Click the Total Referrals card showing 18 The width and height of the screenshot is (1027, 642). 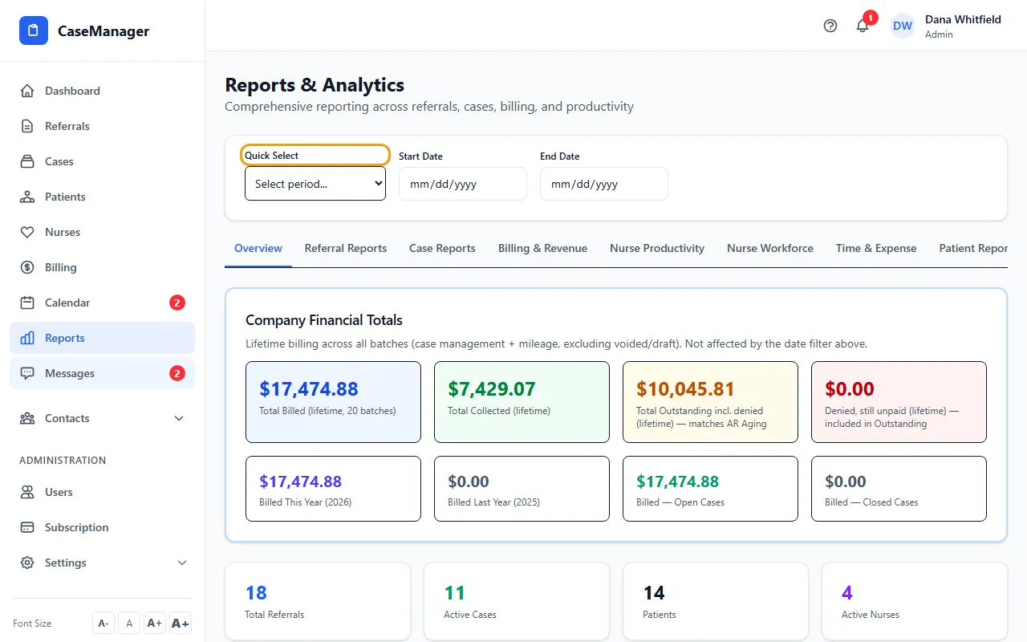click(318, 601)
